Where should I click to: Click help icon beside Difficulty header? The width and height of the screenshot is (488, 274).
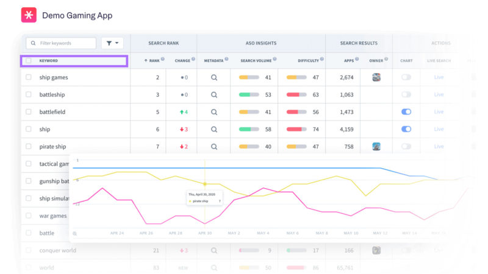[321, 60]
